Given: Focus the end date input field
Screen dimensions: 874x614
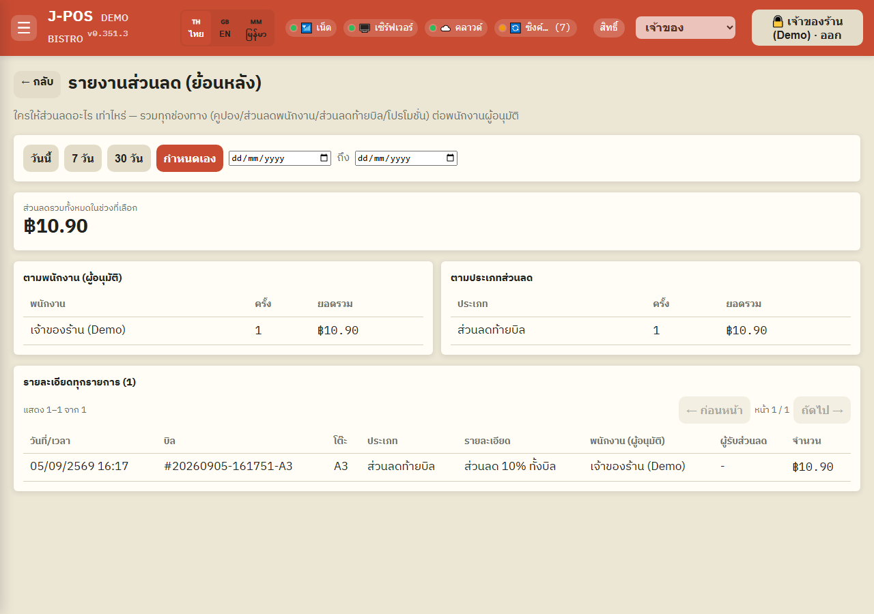Looking at the screenshot, I should 406,158.
